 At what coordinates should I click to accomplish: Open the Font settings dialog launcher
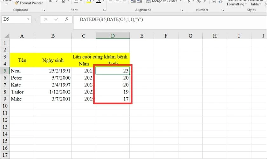(104, 10)
